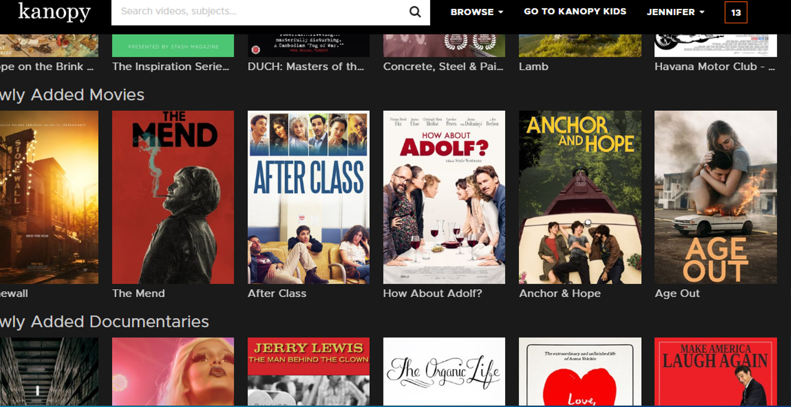791x407 pixels.
Task: Open The Mend movie poster
Action: pos(173,197)
